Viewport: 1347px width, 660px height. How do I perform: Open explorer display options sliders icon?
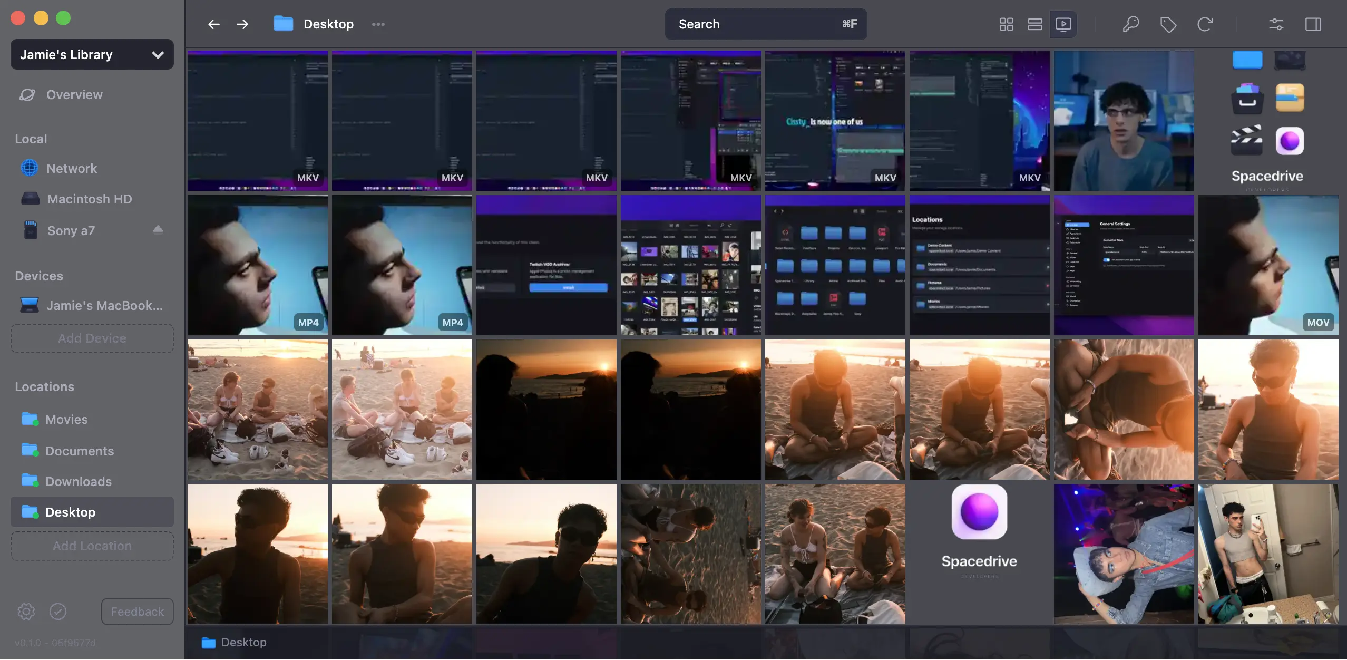pos(1276,24)
